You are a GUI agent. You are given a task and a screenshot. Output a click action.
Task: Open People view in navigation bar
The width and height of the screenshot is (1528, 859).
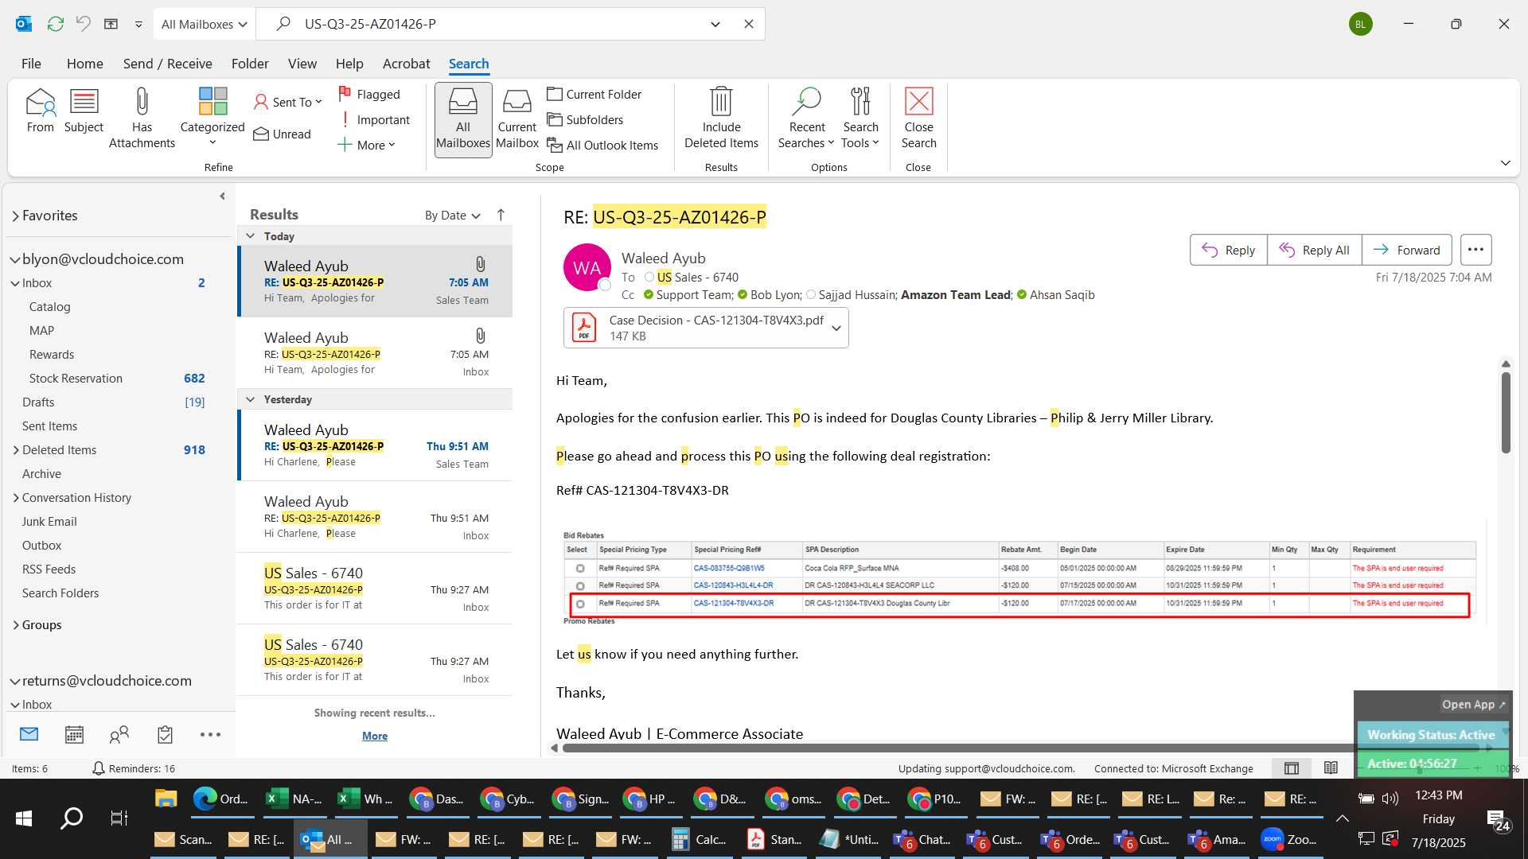pyautogui.click(x=119, y=735)
